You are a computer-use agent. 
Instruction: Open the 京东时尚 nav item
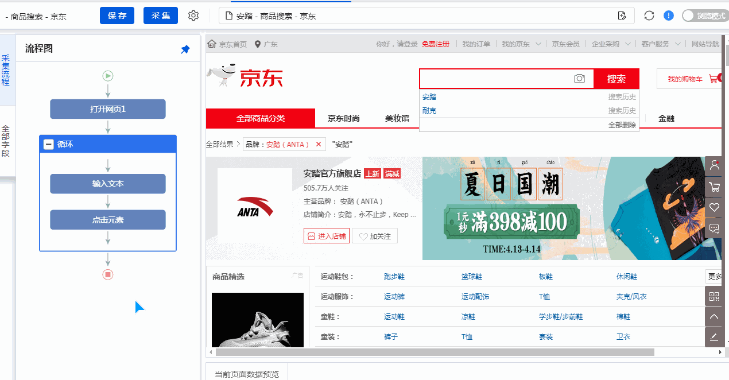click(344, 118)
